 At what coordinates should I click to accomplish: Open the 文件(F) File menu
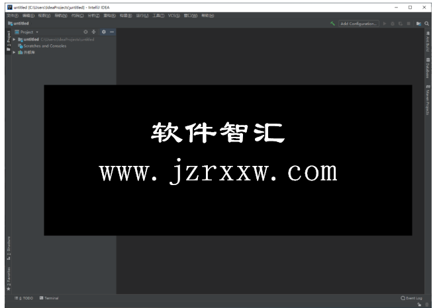(x=13, y=16)
